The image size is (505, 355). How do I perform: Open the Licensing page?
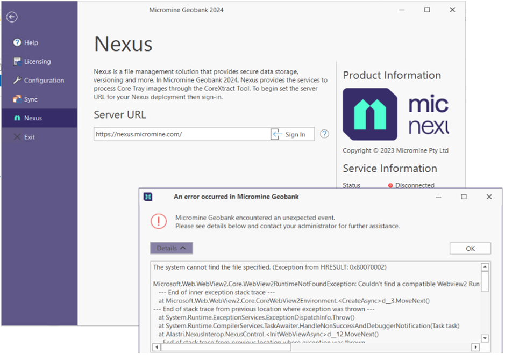(x=37, y=62)
